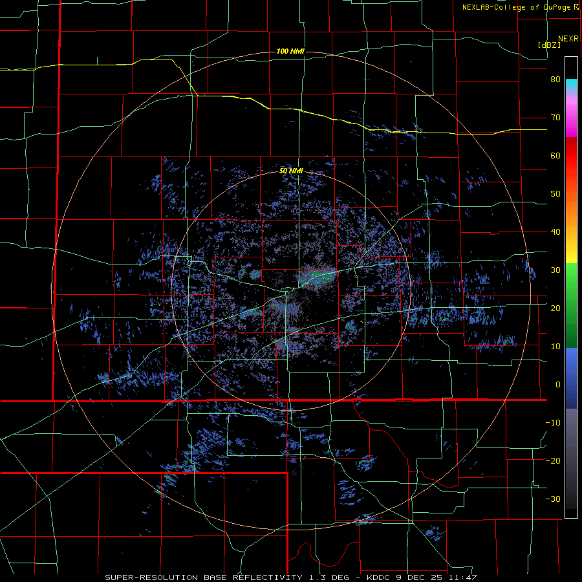Click the NEXLAB-College of DuPage label
The image size is (582, 582).
[520, 7]
